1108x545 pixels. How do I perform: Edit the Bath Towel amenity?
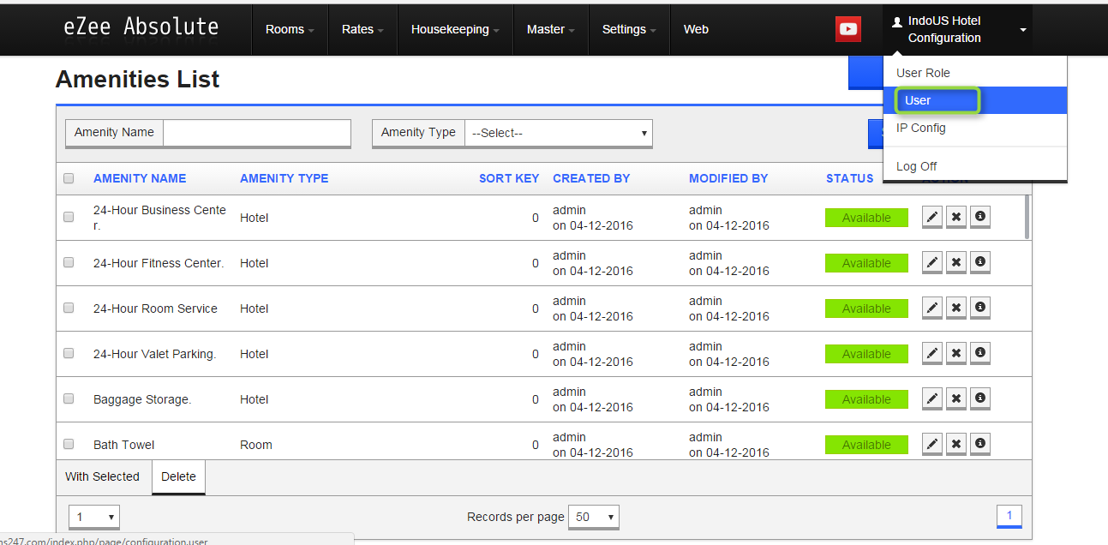pos(932,445)
